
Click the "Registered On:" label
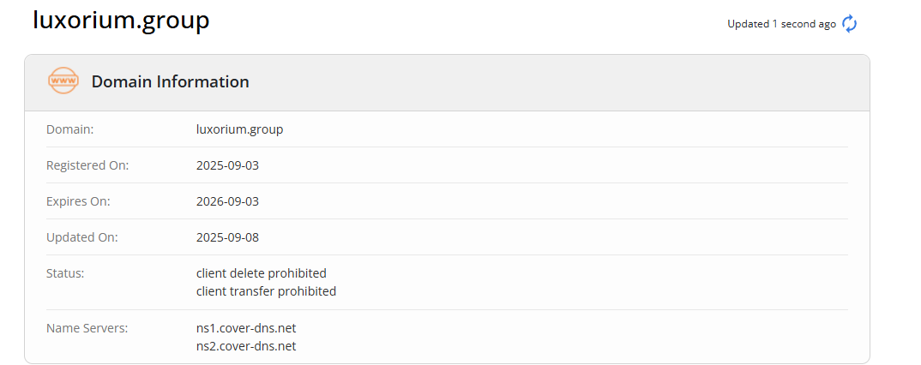click(x=87, y=165)
